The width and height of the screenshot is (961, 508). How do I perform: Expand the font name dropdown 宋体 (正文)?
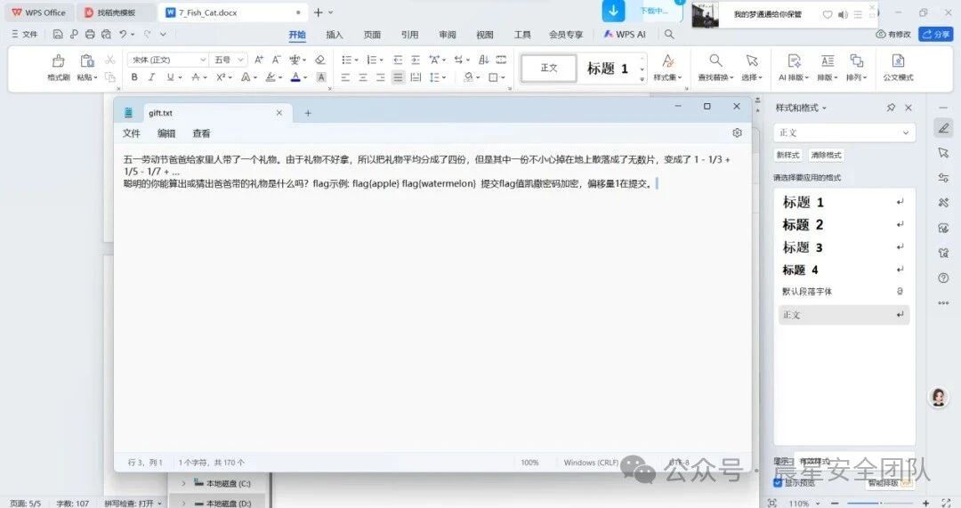click(202, 60)
